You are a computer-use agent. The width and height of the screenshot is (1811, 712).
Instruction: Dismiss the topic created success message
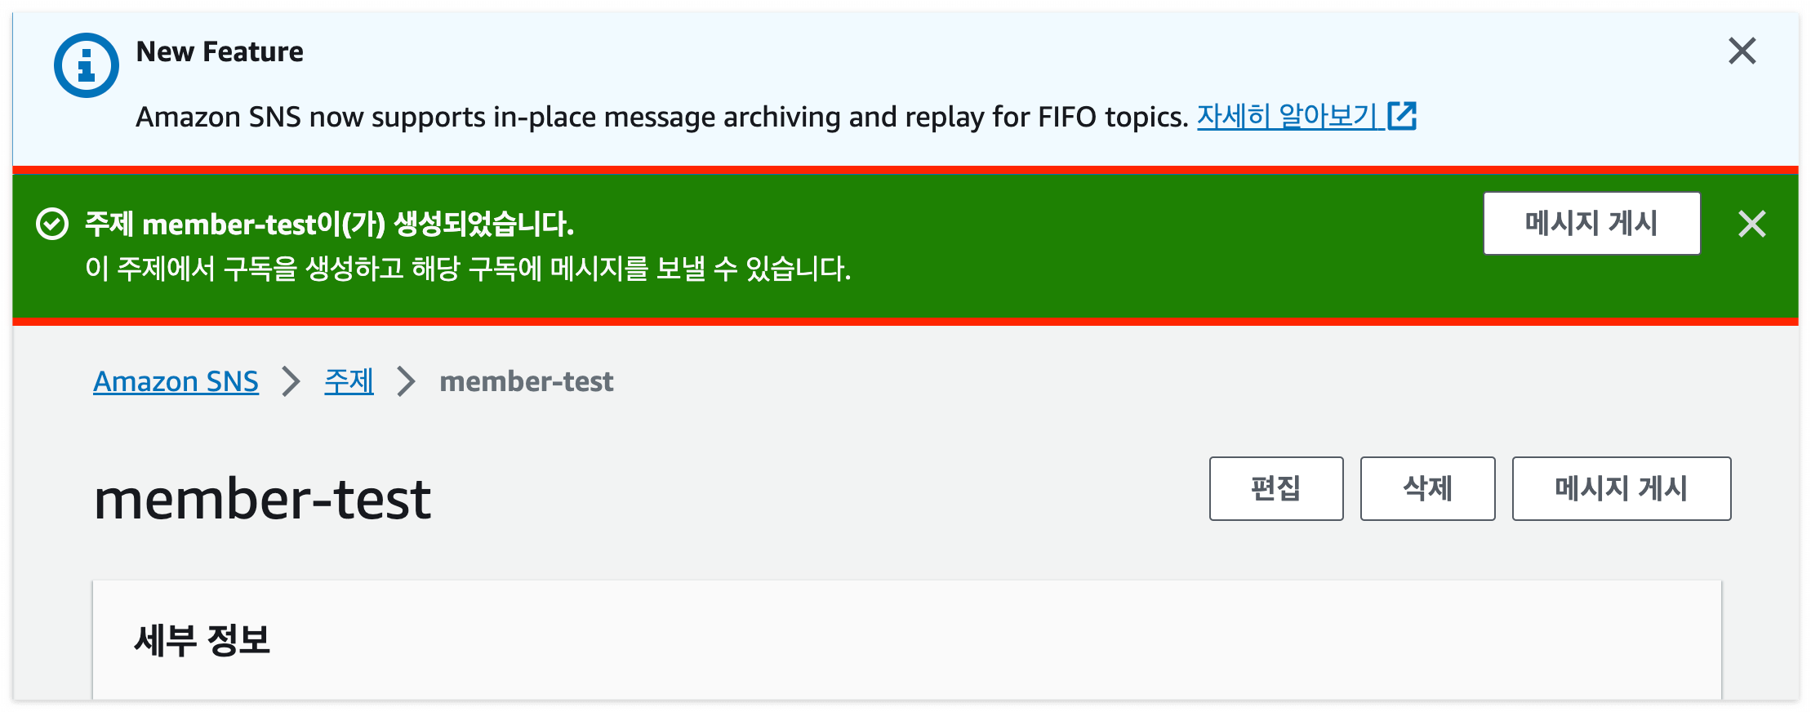tap(1752, 223)
